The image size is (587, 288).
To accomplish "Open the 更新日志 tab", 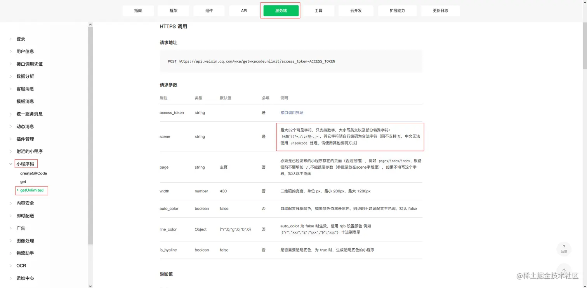I will 440,11.
